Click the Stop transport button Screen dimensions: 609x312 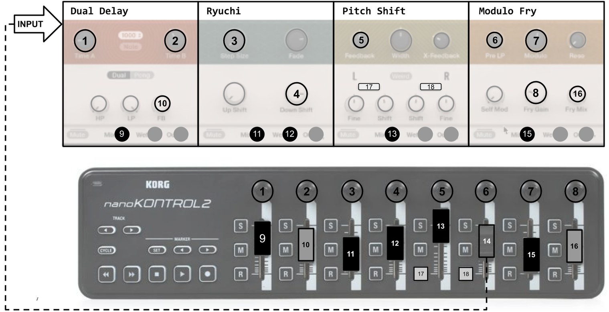click(157, 274)
